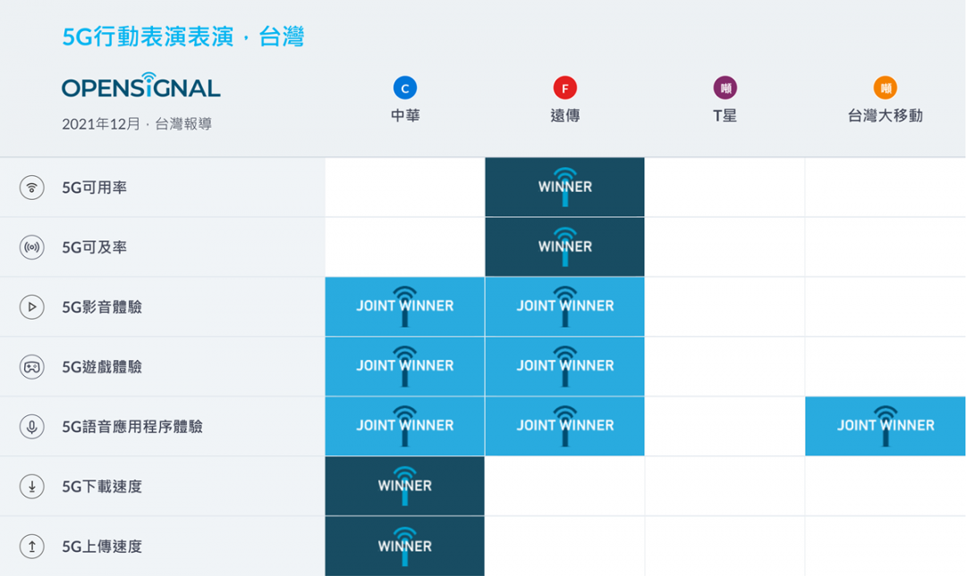Click the 5G可用率 wifi signal icon
The image size is (966, 576).
coord(32,188)
